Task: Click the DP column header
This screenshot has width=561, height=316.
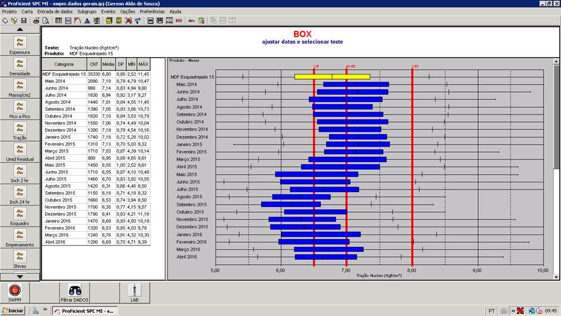Action: point(121,64)
